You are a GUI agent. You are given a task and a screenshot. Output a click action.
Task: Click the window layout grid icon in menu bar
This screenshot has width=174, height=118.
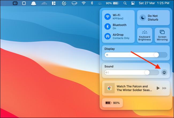[54, 3]
